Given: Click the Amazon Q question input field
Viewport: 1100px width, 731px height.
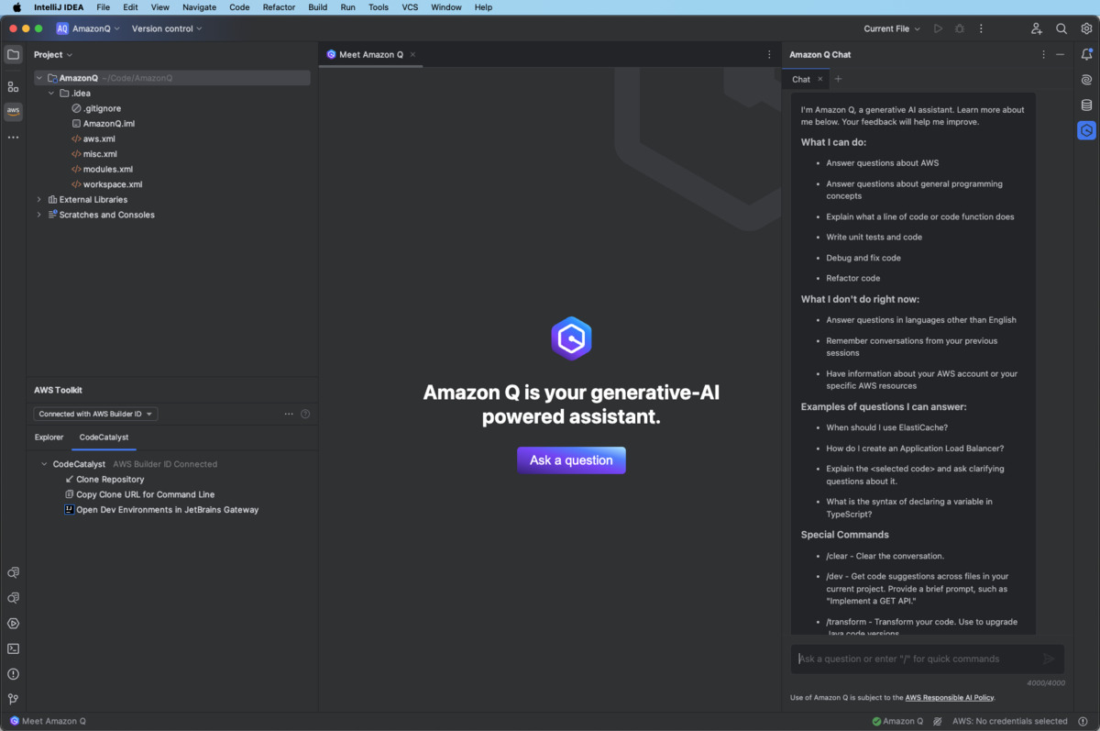Looking at the screenshot, I should pyautogui.click(x=917, y=659).
